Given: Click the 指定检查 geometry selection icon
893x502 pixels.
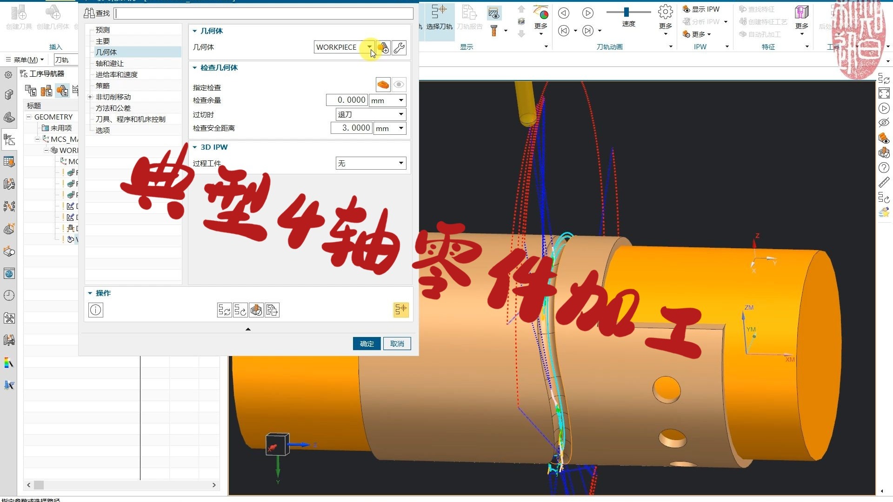Looking at the screenshot, I should pos(383,84).
